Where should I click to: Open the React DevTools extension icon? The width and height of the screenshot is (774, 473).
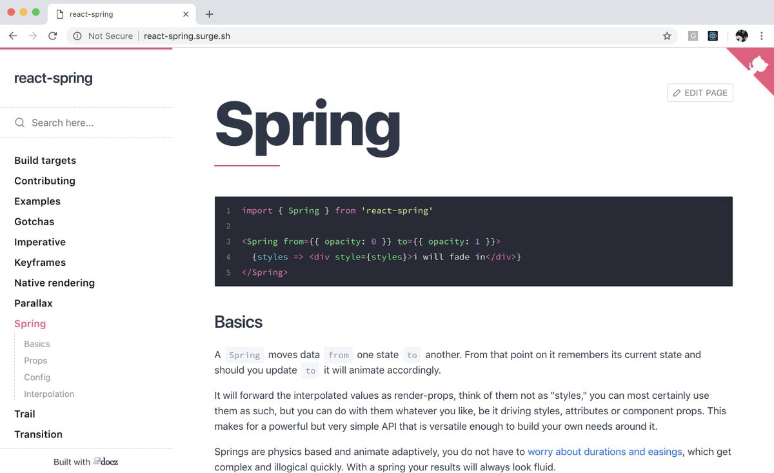(x=713, y=36)
